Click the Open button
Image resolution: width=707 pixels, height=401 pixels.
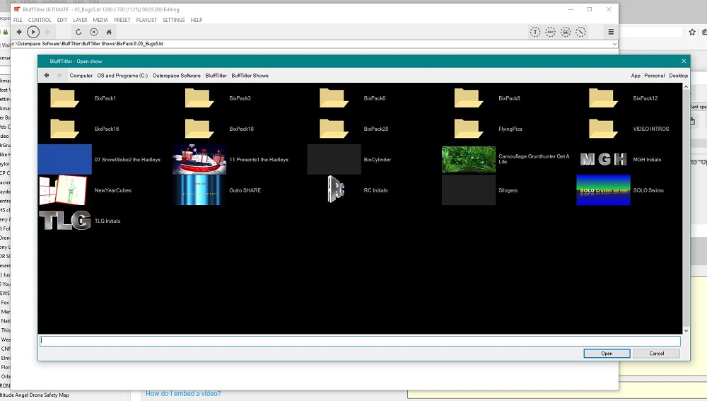pyautogui.click(x=607, y=354)
